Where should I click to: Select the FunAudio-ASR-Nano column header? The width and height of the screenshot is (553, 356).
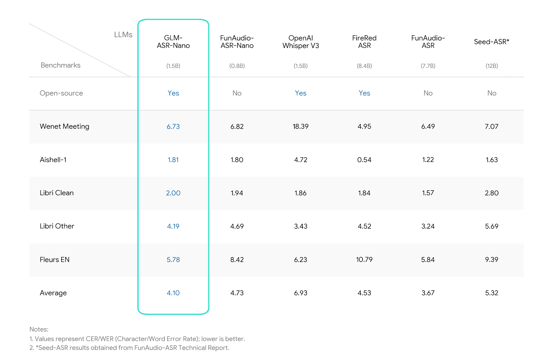(237, 42)
